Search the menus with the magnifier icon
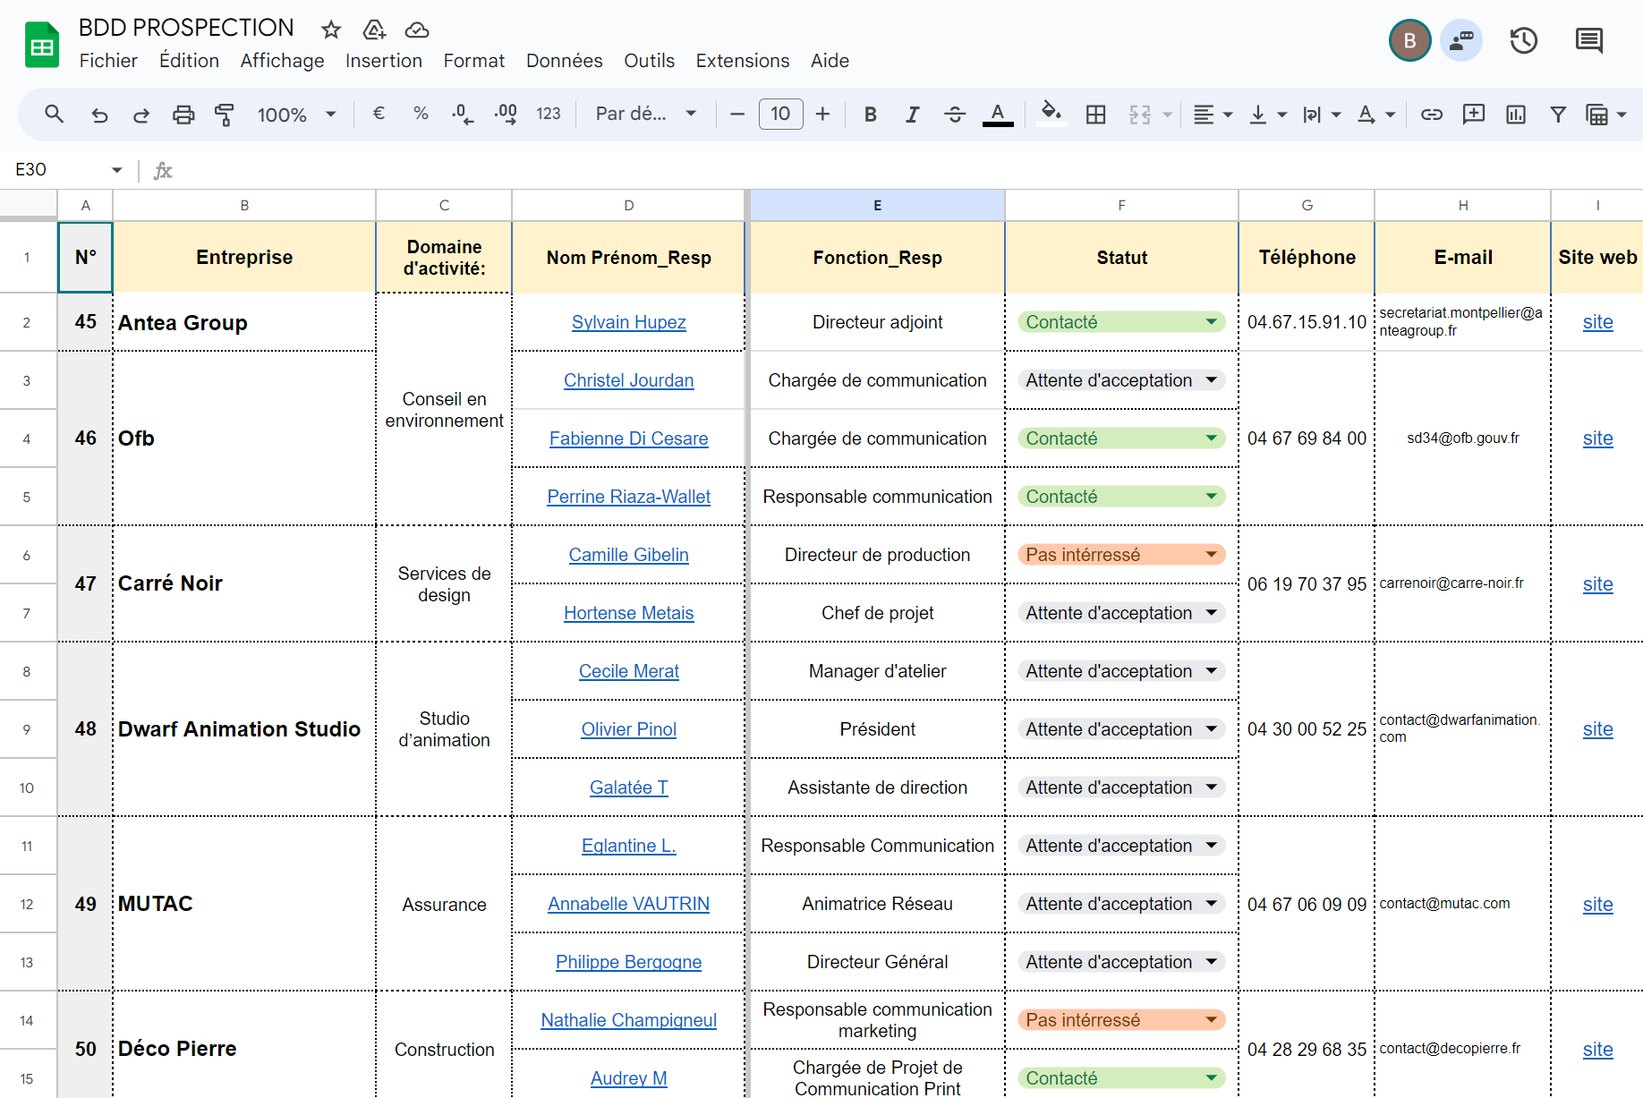 [x=55, y=115]
